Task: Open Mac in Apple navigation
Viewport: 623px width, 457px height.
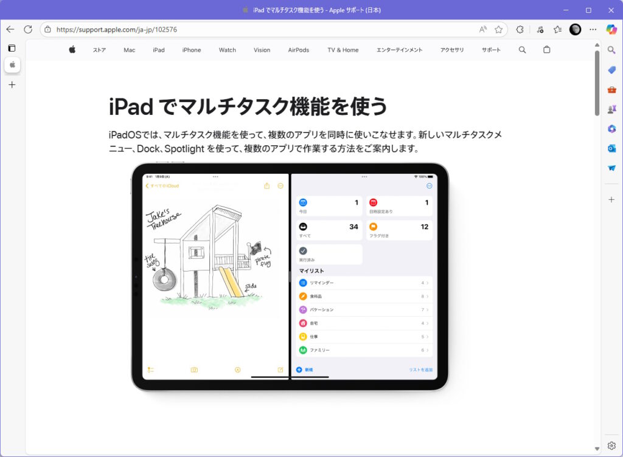Action: click(x=129, y=50)
